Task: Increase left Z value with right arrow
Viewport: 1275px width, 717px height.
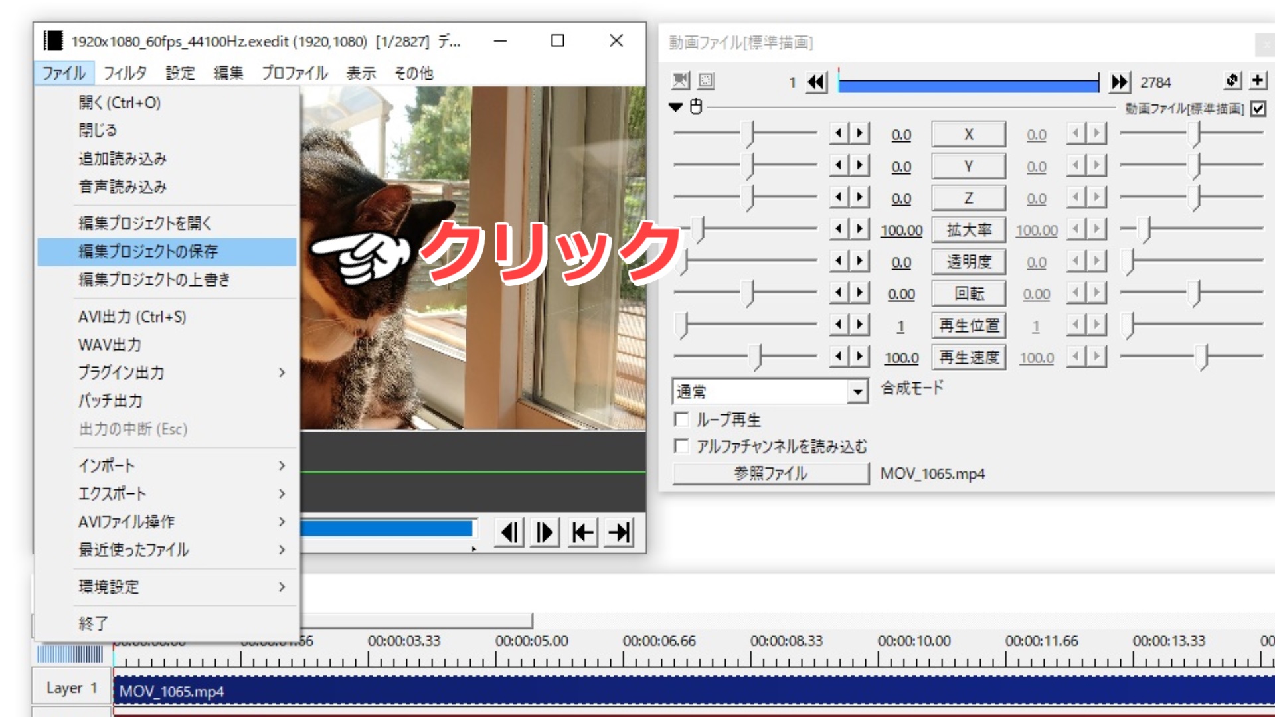Action: [x=859, y=197]
